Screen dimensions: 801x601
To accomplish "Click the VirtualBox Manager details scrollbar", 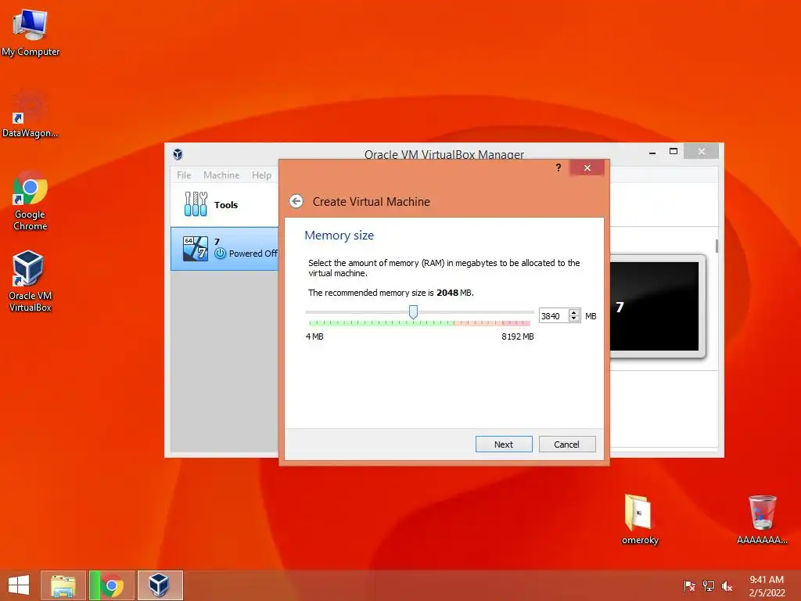I will 717,246.
